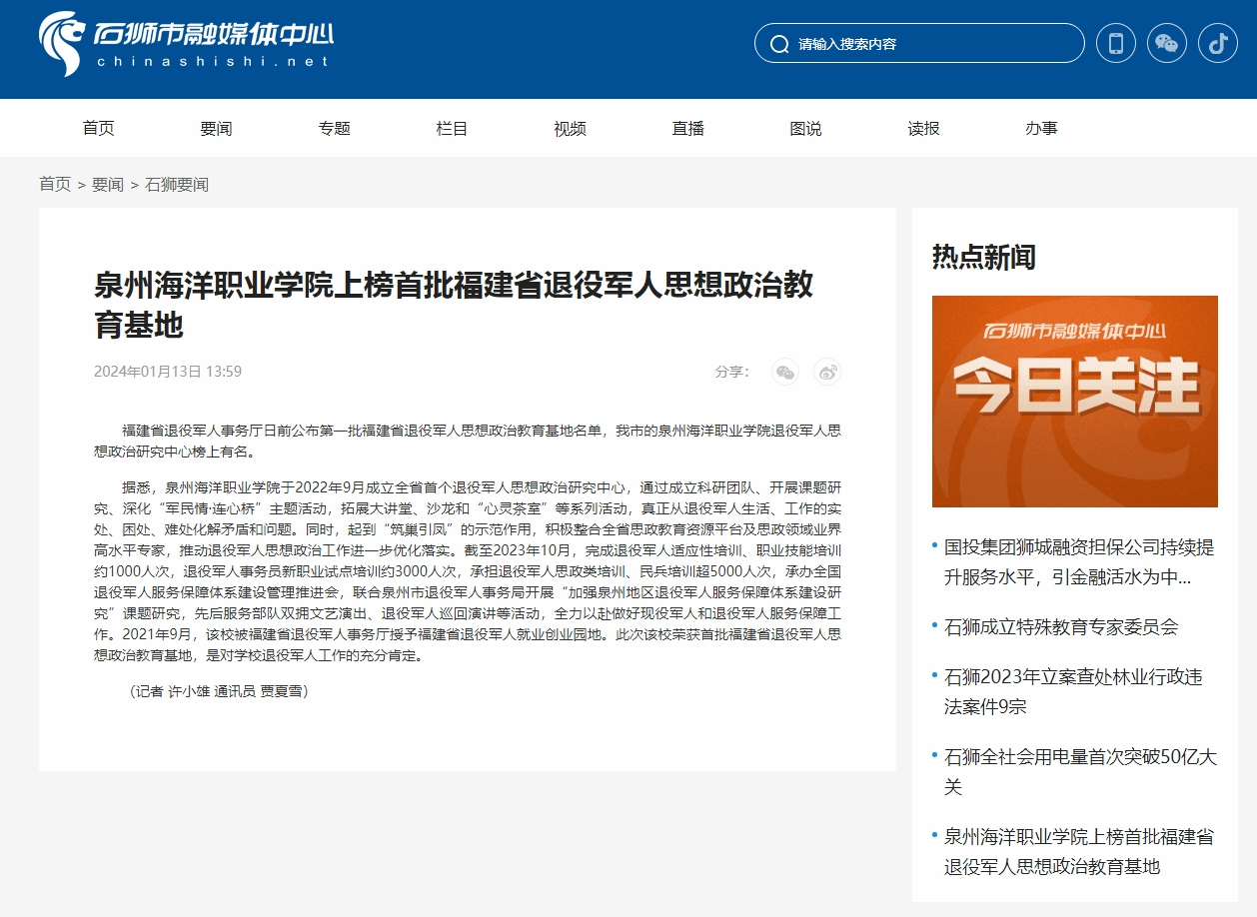This screenshot has width=1257, height=917.
Task: Open the mobile phone icon in header
Action: [1116, 44]
